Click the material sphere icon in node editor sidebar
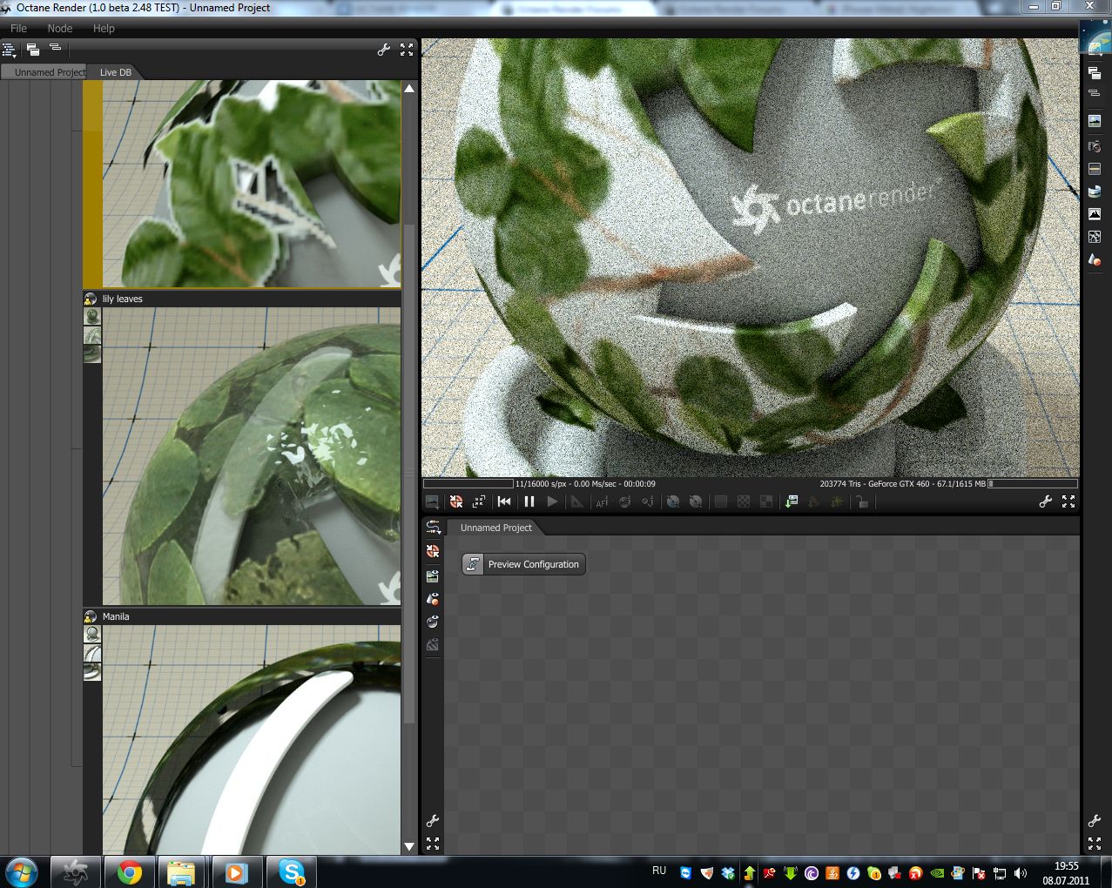1112x888 pixels. click(433, 598)
